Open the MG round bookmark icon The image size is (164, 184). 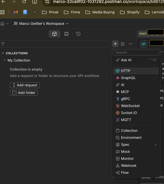coord(34,12)
